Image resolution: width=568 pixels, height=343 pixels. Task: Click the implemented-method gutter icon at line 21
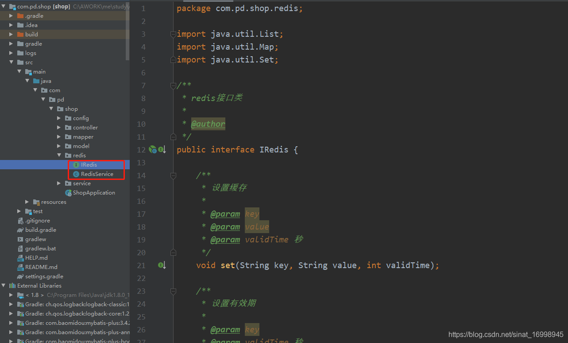(162, 265)
